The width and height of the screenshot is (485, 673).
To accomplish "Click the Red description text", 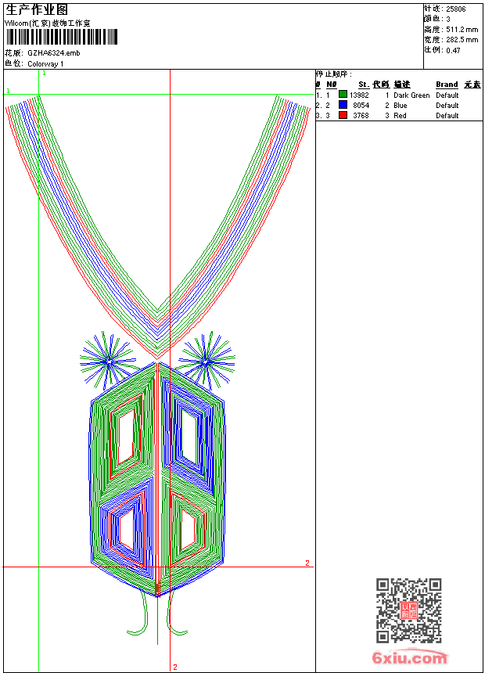I will tap(400, 116).
